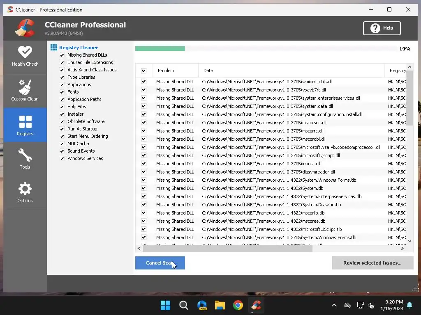
Task: Launch Google Chrome from taskbar
Action: tap(238, 305)
